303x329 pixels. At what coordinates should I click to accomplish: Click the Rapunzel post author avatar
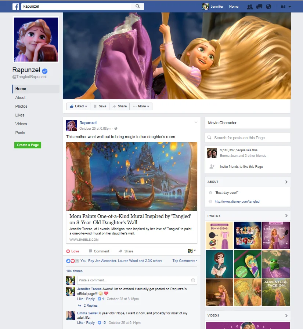(x=72, y=125)
